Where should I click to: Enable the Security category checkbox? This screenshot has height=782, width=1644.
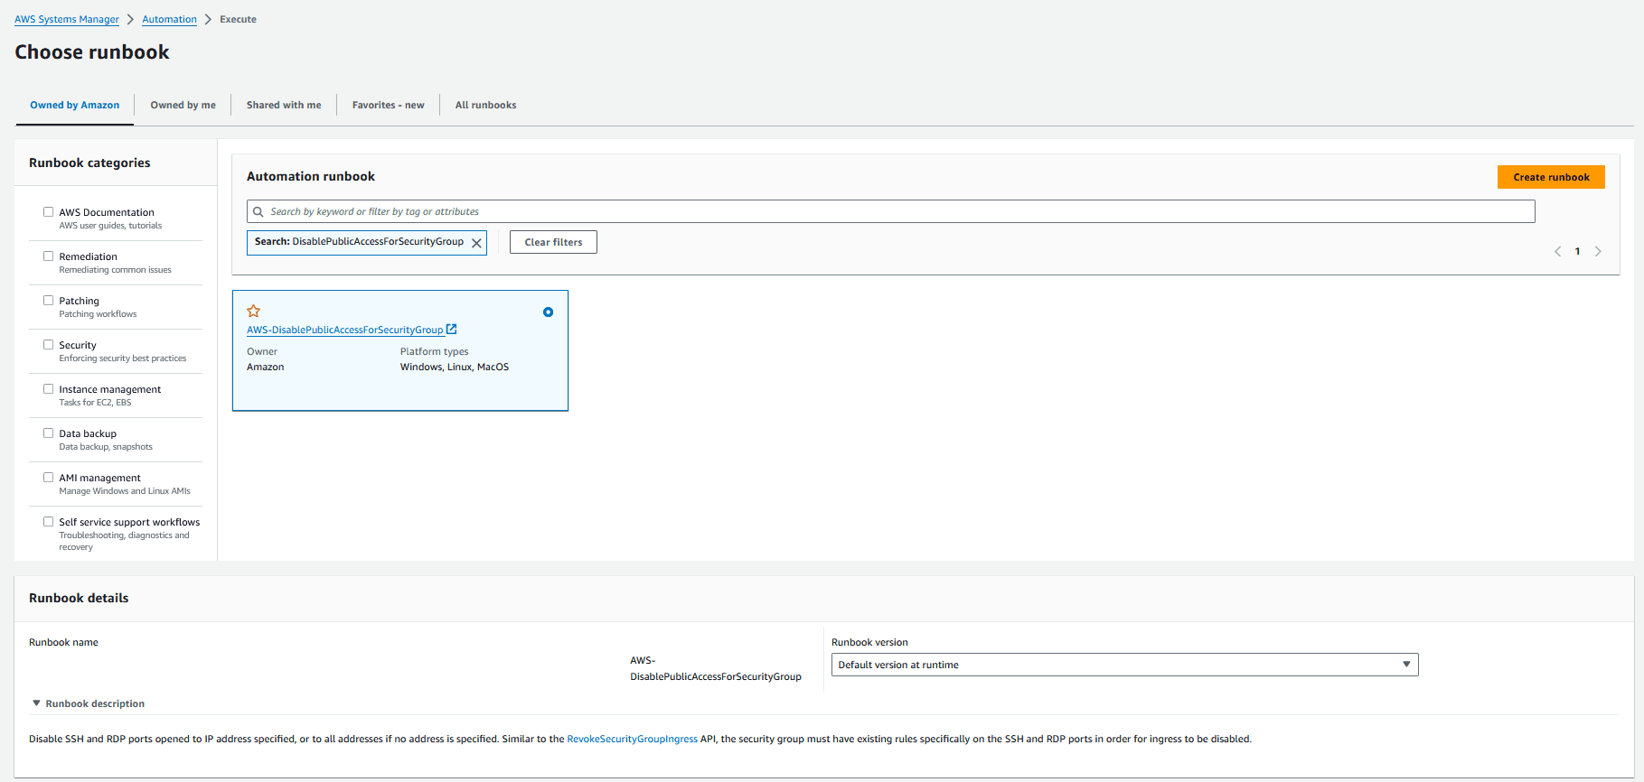49,345
